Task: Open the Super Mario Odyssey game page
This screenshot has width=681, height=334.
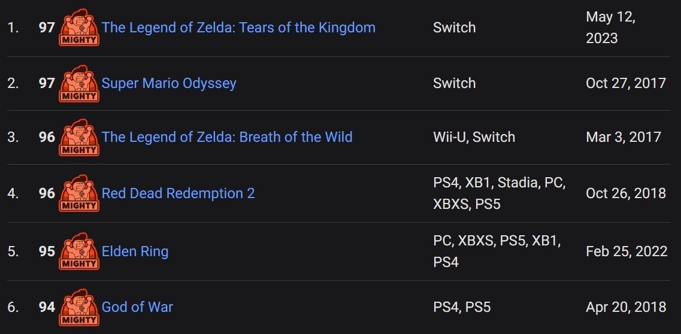Action: [169, 83]
